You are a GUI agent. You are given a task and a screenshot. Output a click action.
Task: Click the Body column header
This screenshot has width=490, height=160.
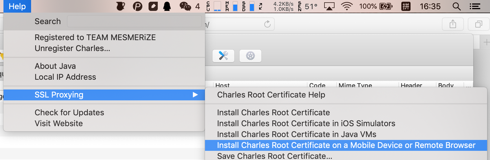(x=446, y=85)
